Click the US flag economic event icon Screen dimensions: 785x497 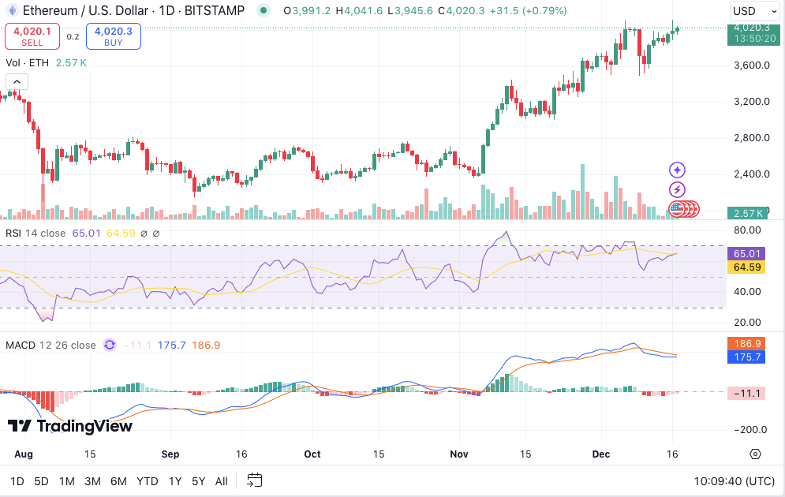678,209
